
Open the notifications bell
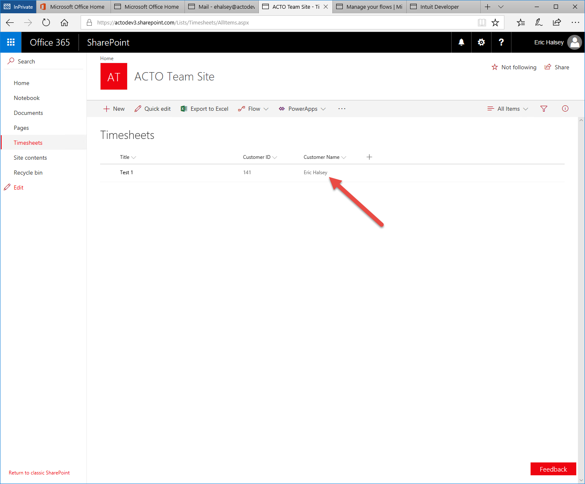click(x=461, y=42)
